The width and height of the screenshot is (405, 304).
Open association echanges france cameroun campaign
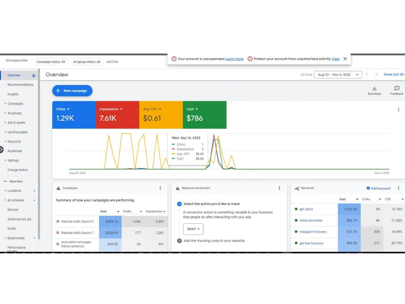coord(76,244)
